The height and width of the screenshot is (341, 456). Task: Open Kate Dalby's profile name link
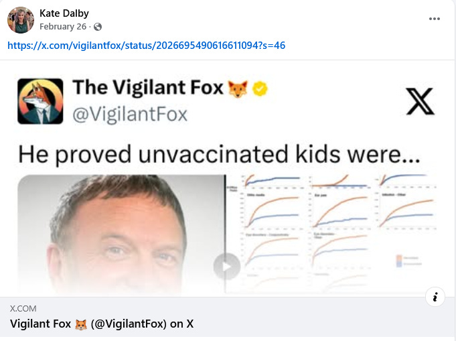64,13
